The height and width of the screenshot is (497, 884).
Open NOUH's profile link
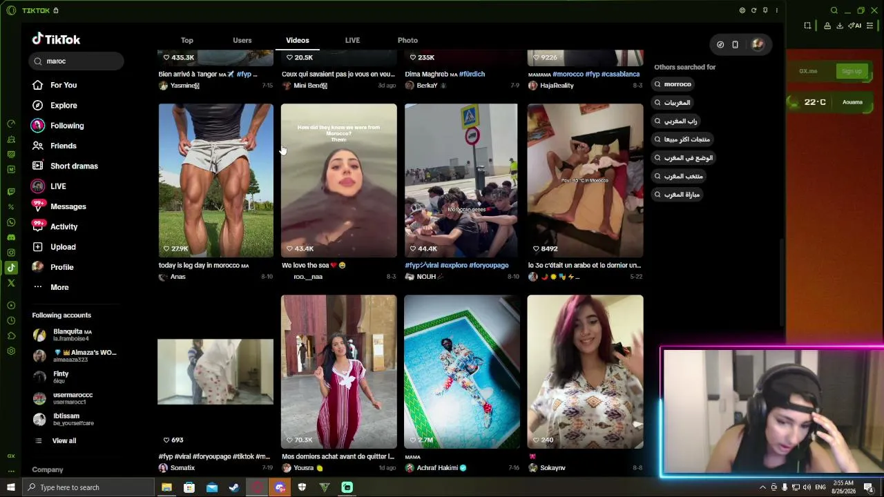coord(425,277)
